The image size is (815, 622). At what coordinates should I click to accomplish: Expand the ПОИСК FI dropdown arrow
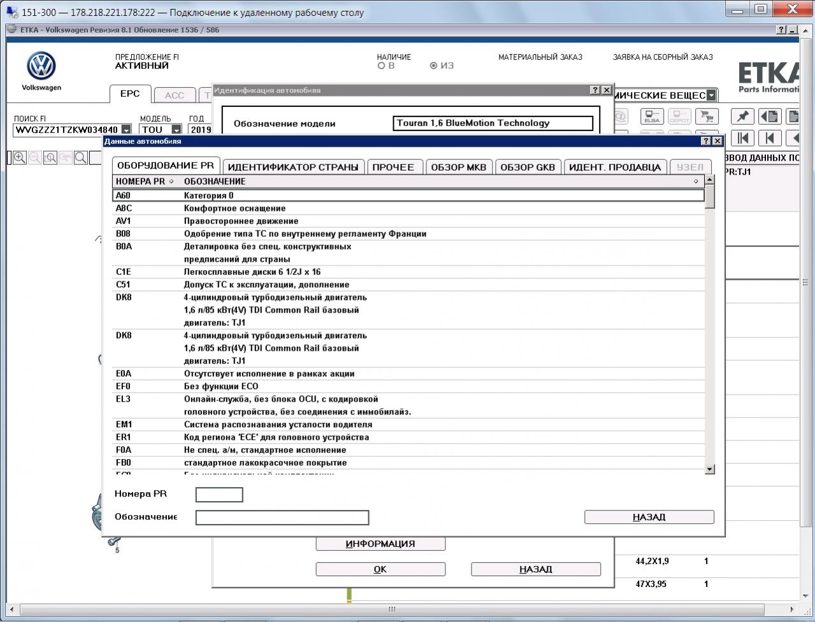coord(126,130)
